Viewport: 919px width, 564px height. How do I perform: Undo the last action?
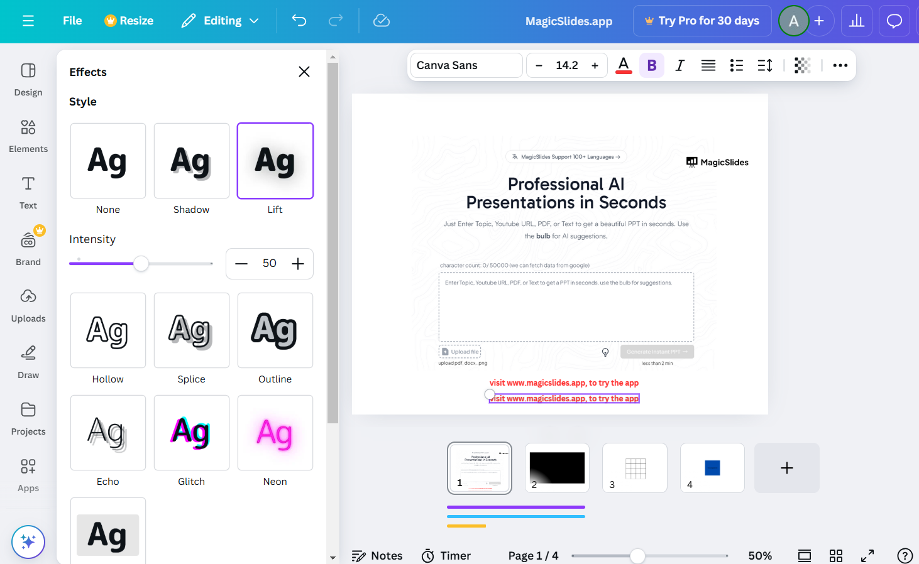coord(299,21)
